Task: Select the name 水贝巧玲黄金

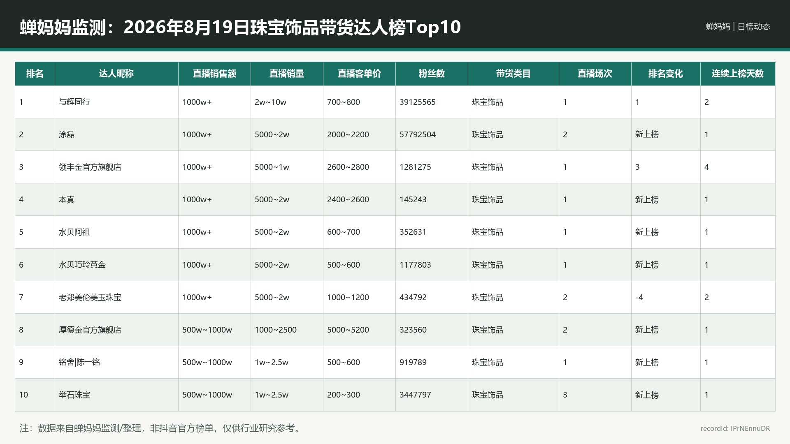Action: 82,265
